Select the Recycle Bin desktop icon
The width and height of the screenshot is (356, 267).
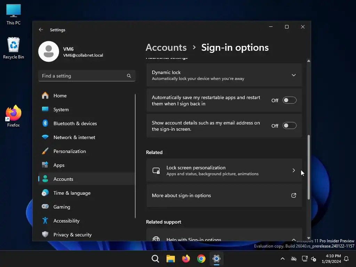tap(14, 48)
